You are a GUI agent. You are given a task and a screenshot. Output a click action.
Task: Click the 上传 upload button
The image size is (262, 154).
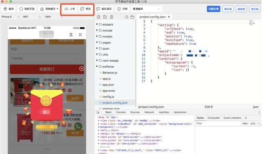(x=70, y=9)
